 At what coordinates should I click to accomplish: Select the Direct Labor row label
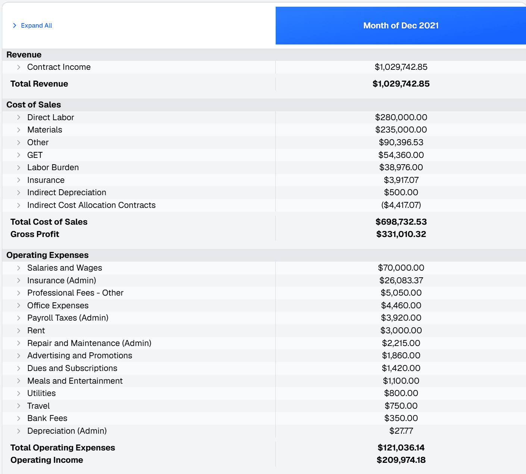tap(51, 117)
